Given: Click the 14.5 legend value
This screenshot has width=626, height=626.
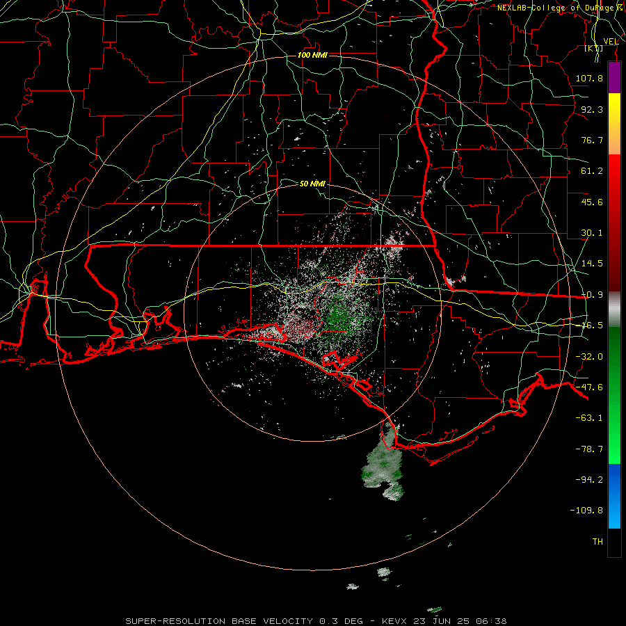Looking at the screenshot, I should click(592, 264).
